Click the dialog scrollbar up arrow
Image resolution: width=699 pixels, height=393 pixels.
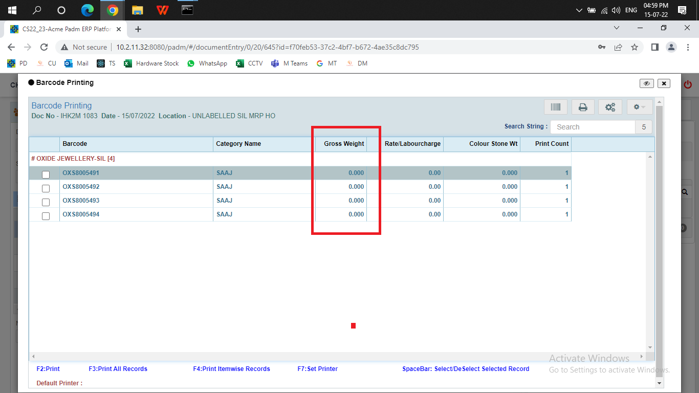659,101
